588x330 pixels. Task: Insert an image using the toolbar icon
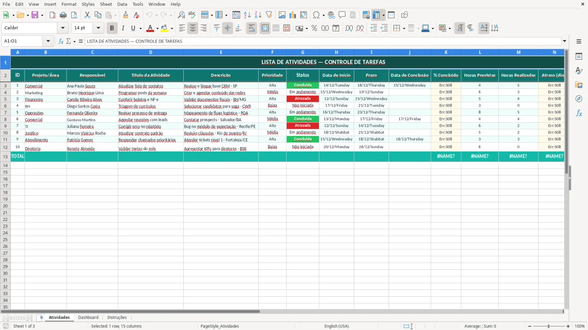(282, 15)
